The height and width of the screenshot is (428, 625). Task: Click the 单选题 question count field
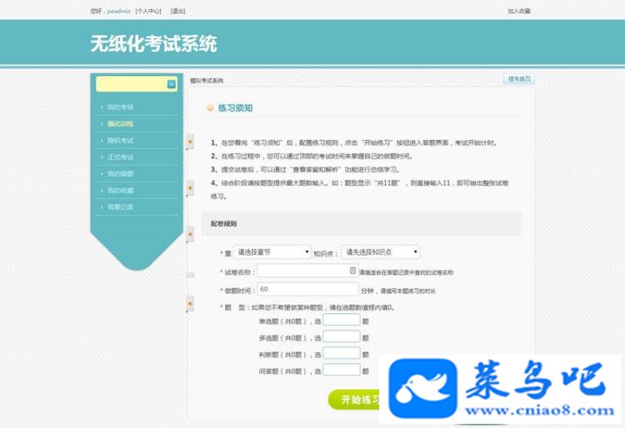click(342, 320)
